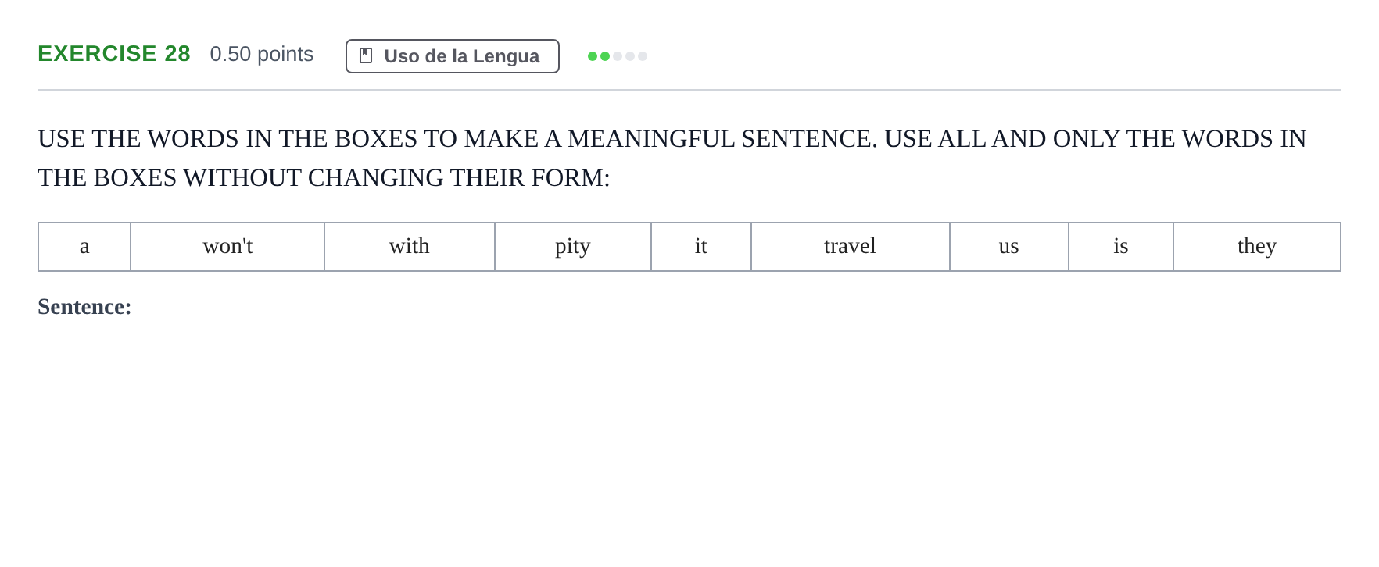The width and height of the screenshot is (1379, 567).
Task: Open the Uso de la Lengua tag
Action: (x=453, y=56)
